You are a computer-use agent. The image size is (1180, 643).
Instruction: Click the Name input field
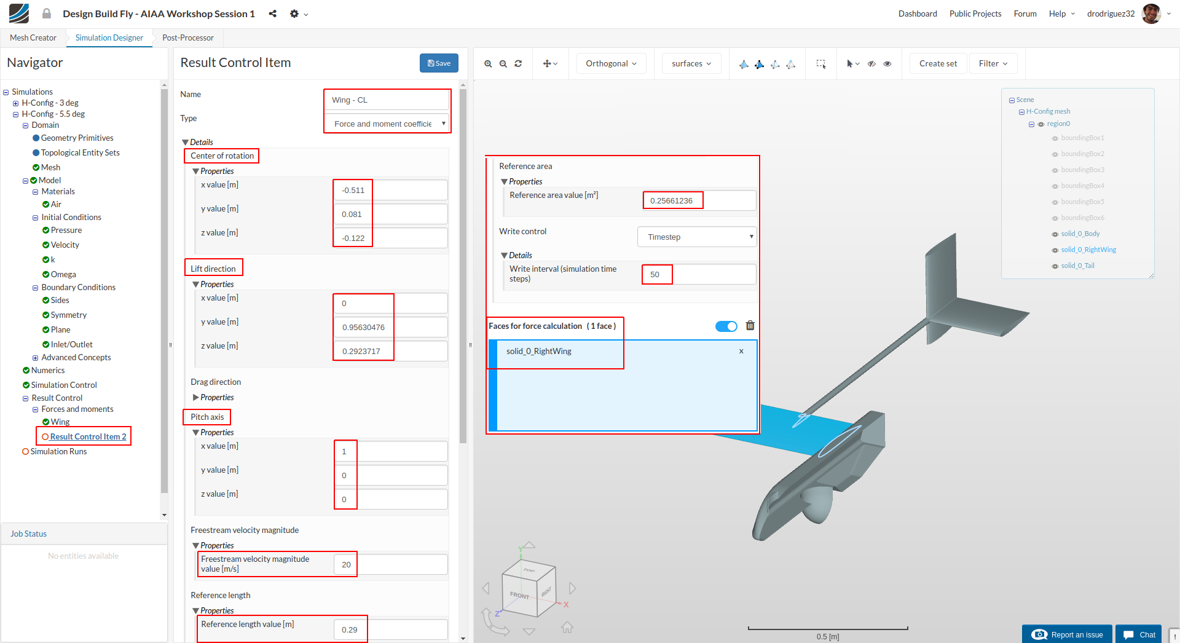click(387, 100)
